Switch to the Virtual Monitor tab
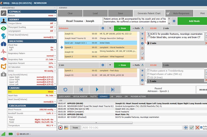This screenshot has height=137, width=207. [80, 96]
